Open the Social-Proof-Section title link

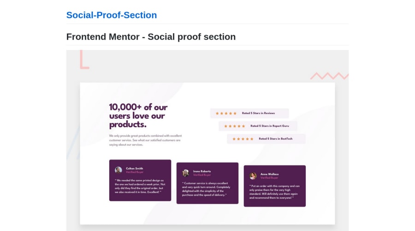point(112,15)
